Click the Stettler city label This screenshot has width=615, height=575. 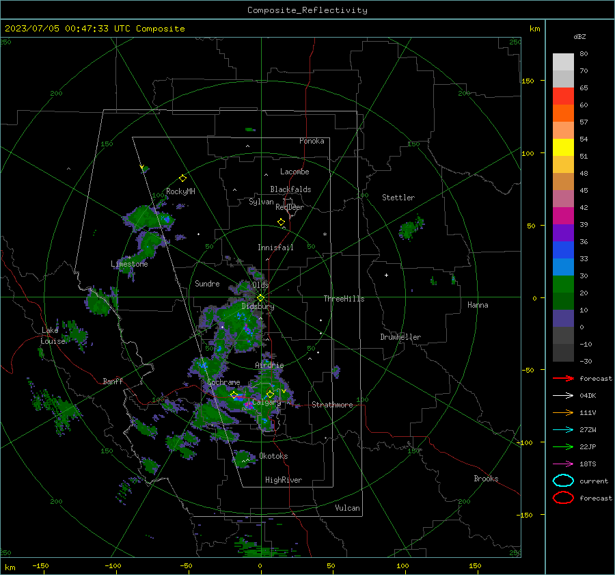click(398, 198)
